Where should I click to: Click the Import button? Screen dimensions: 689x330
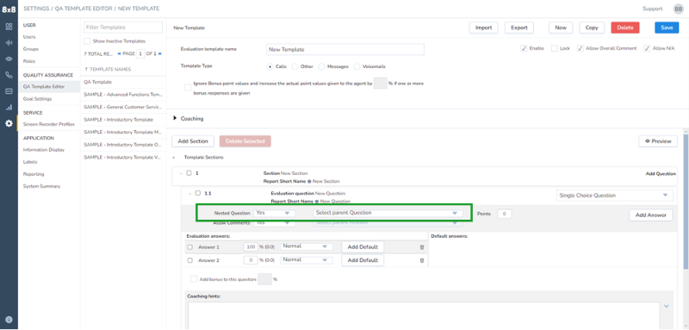pos(484,28)
